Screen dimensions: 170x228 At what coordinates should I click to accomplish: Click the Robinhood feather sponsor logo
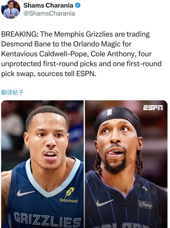point(69,192)
